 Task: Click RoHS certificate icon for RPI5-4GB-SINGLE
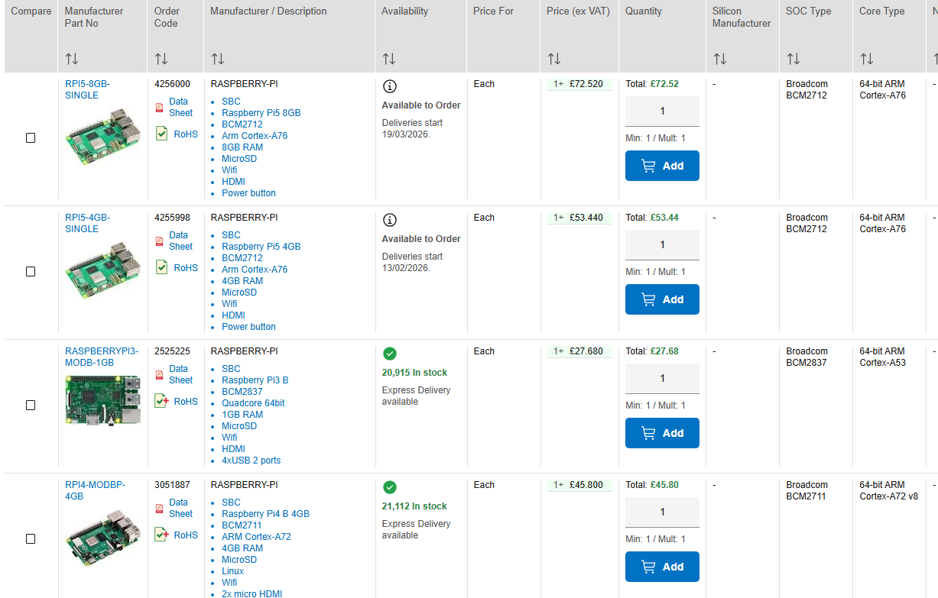pyautogui.click(x=161, y=267)
